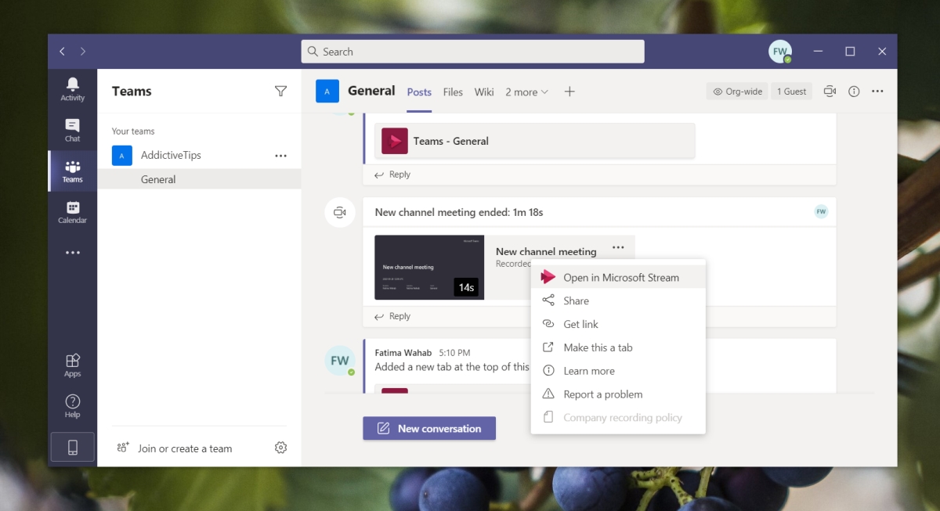Click the New conversation button
The image size is (940, 511).
pos(429,428)
